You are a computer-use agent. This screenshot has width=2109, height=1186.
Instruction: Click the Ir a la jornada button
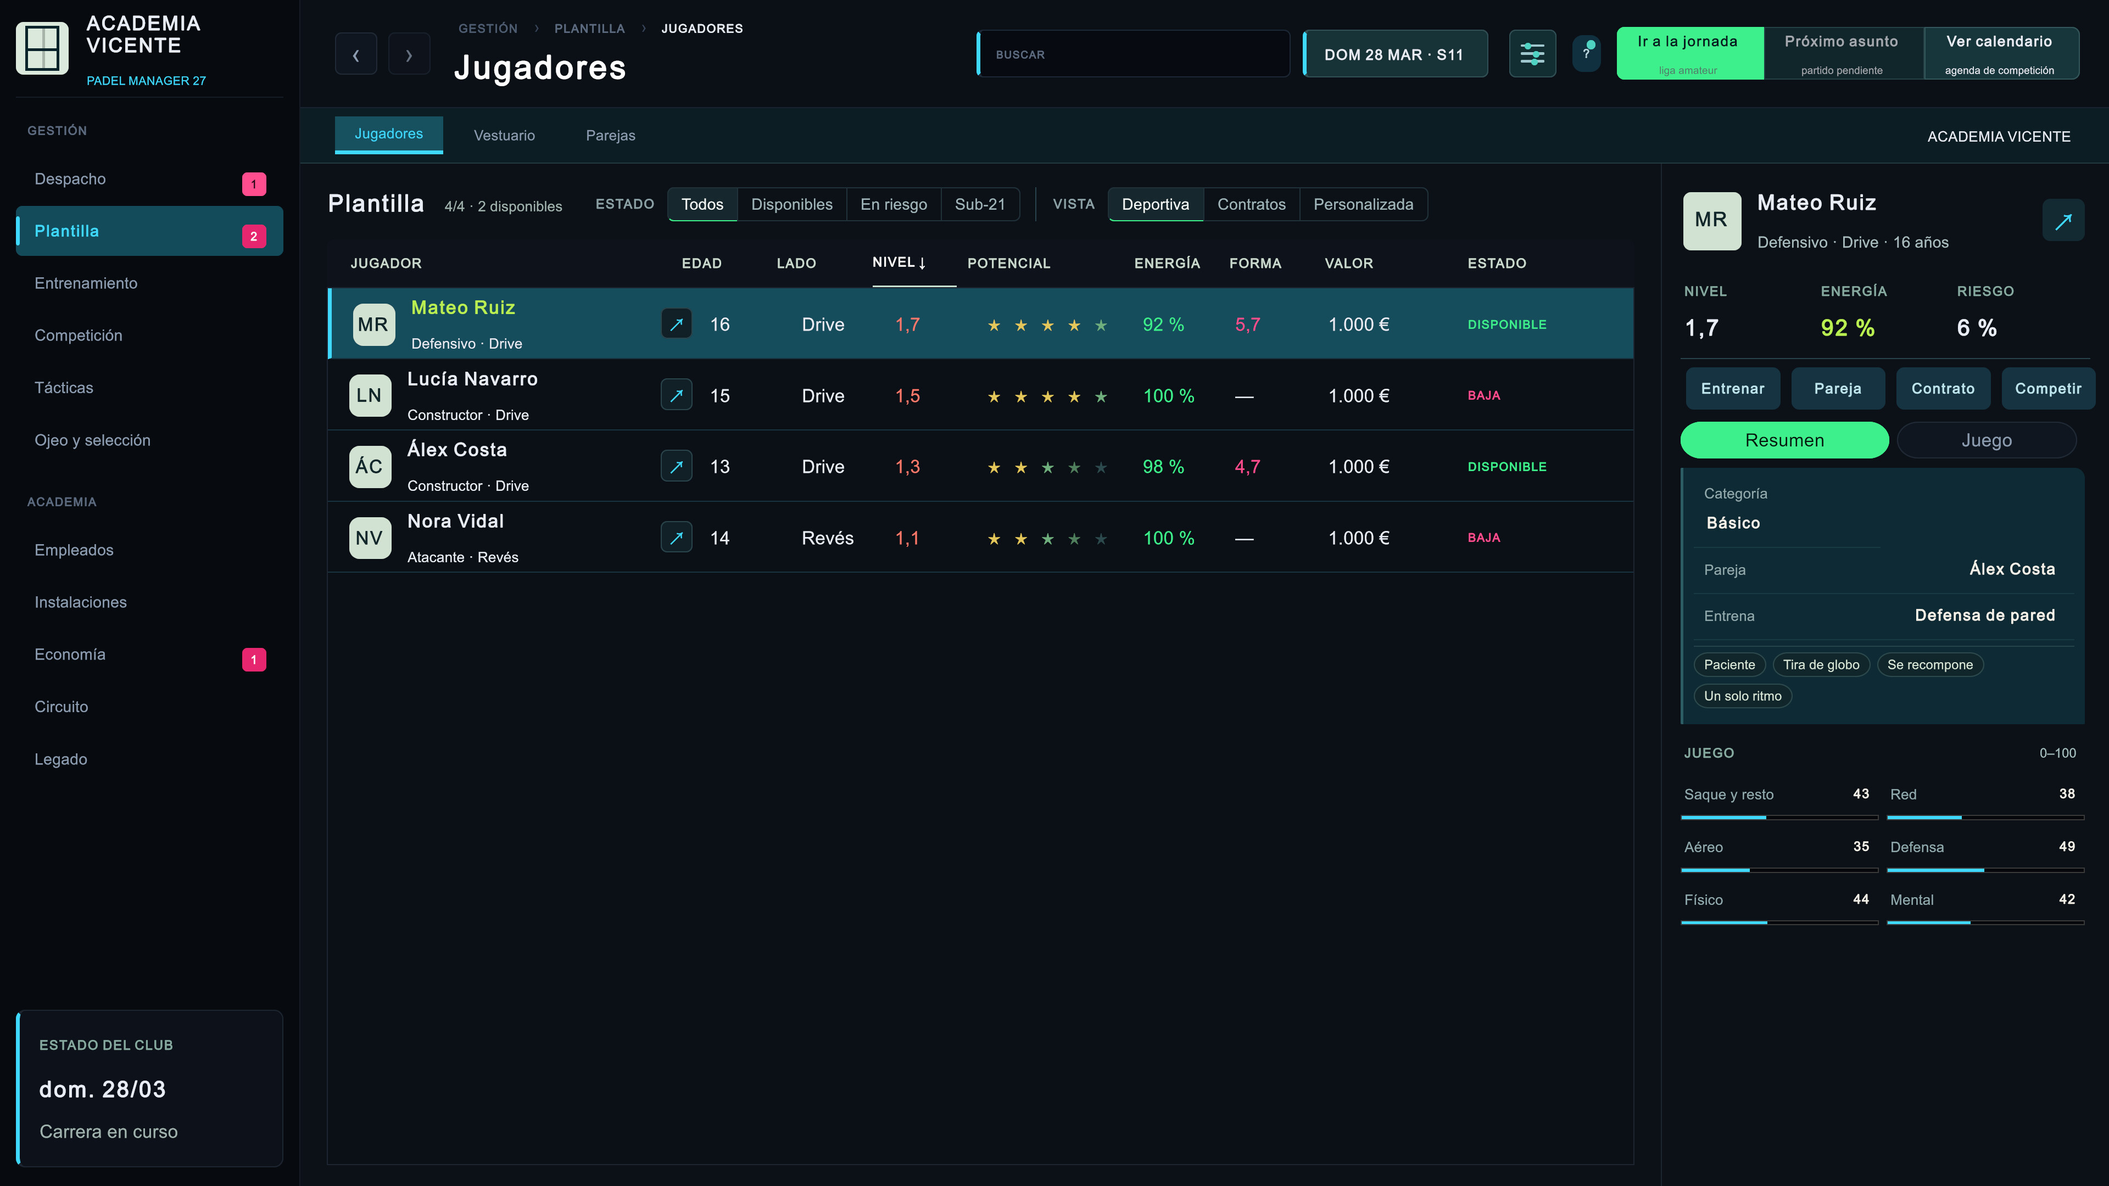[x=1690, y=54]
